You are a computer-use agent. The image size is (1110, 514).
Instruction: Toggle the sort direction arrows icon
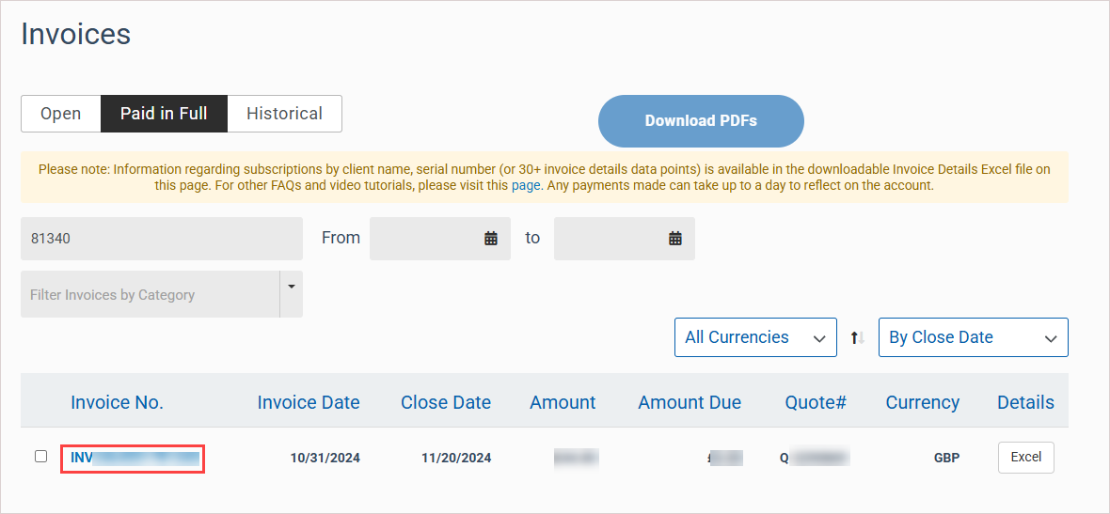point(857,337)
